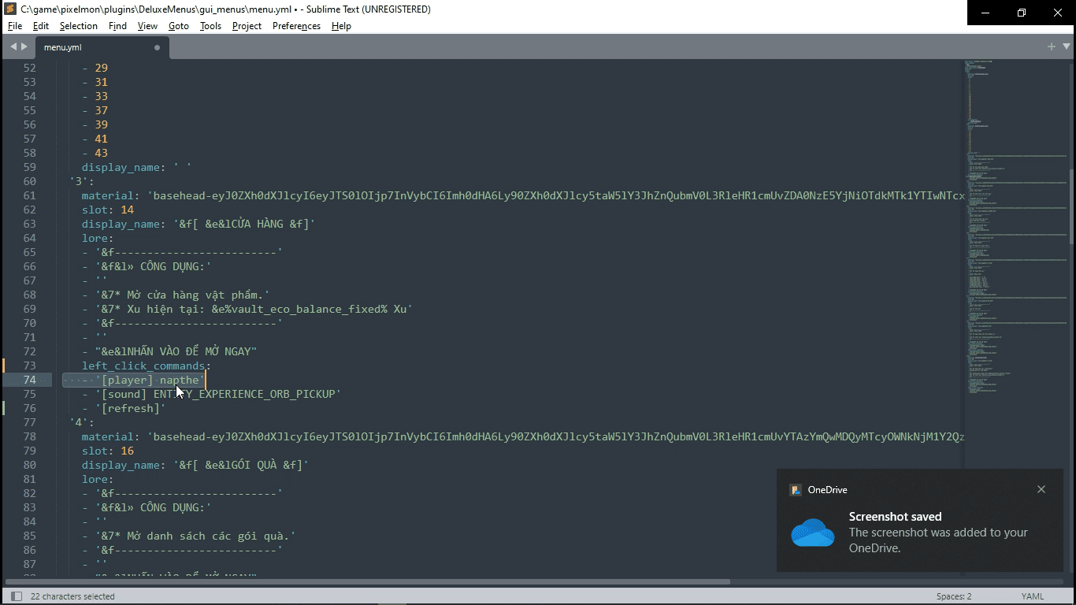
Task: Toggle the side bar icon in status bar
Action: (17, 596)
